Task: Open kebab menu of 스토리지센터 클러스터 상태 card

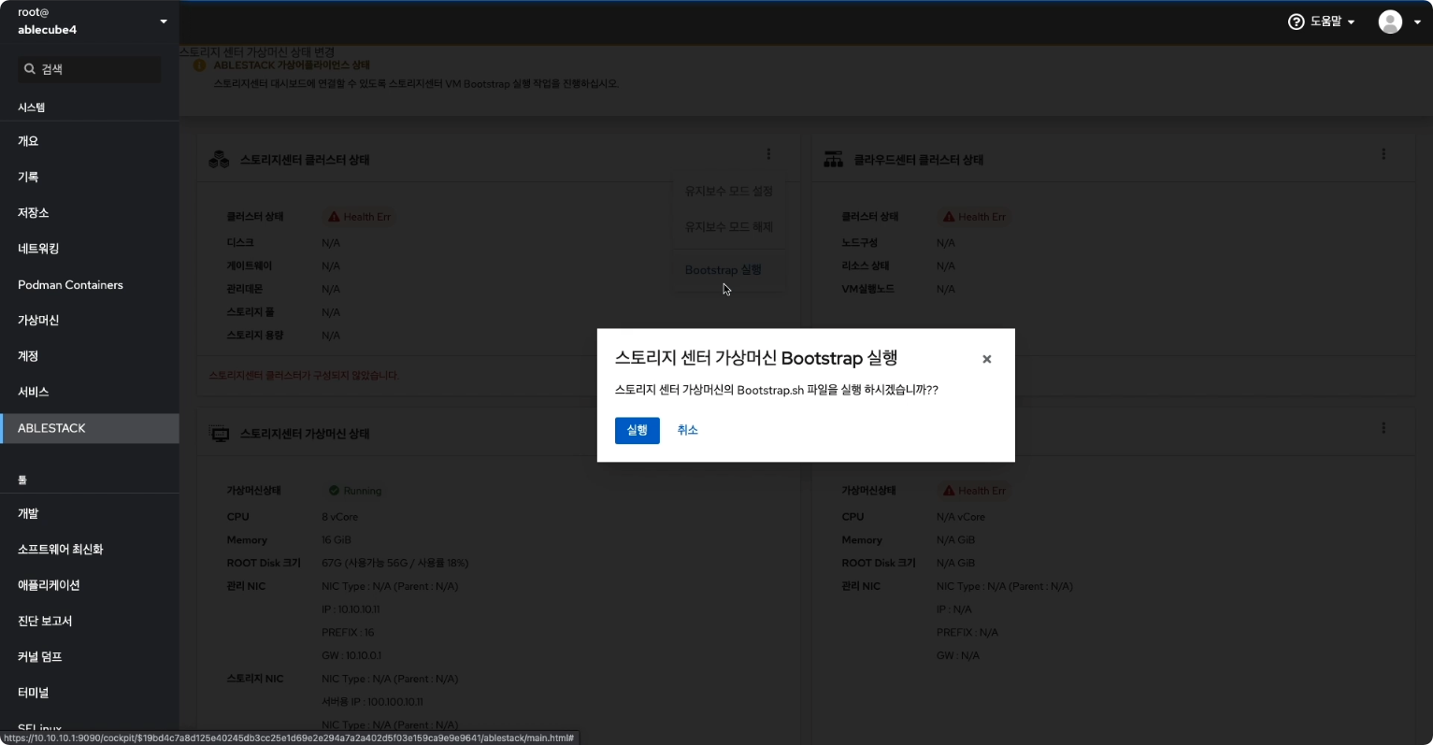Action: [x=768, y=154]
